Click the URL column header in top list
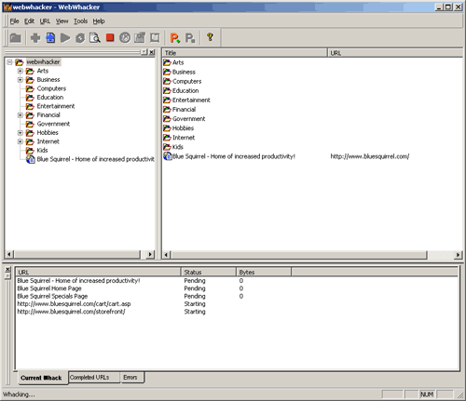 coord(395,53)
